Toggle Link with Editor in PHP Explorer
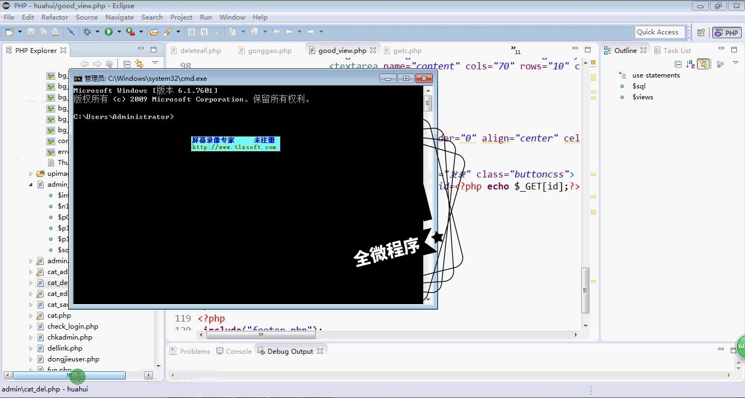745x398 pixels. tap(139, 64)
